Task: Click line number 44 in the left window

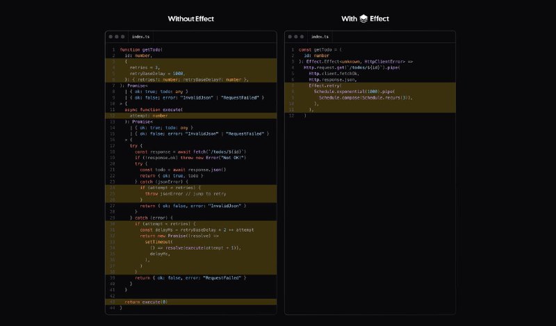Action: click(x=113, y=308)
